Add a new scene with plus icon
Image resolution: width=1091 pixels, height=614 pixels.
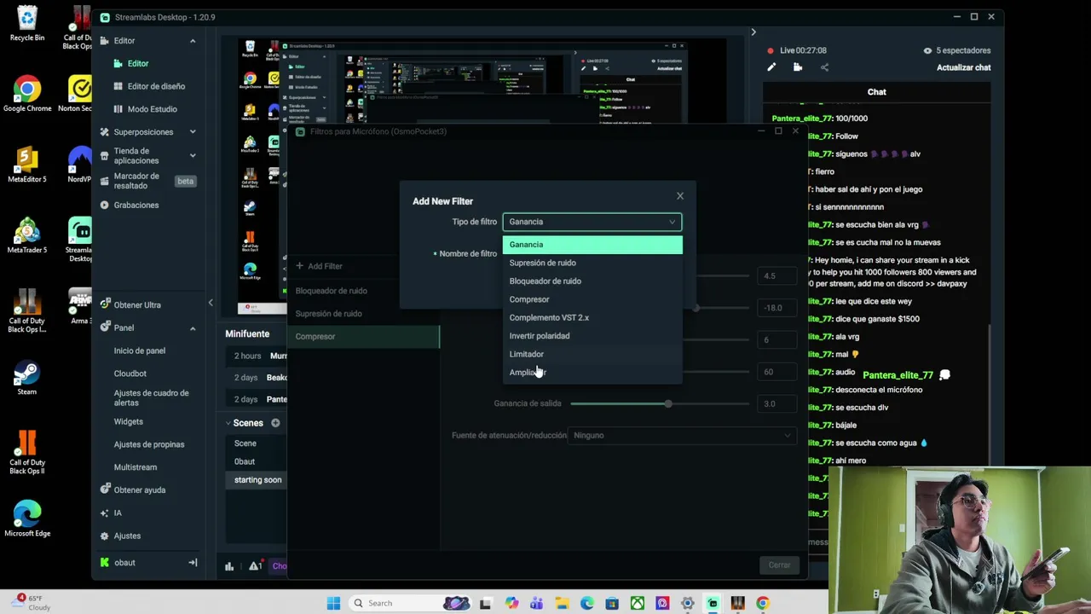point(275,423)
